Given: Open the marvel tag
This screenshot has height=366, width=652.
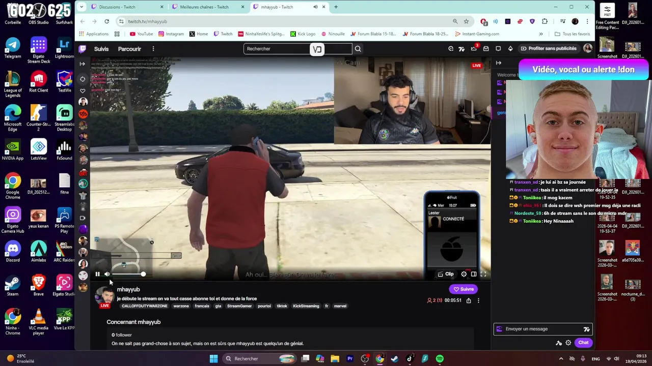Looking at the screenshot, I should tap(340, 306).
